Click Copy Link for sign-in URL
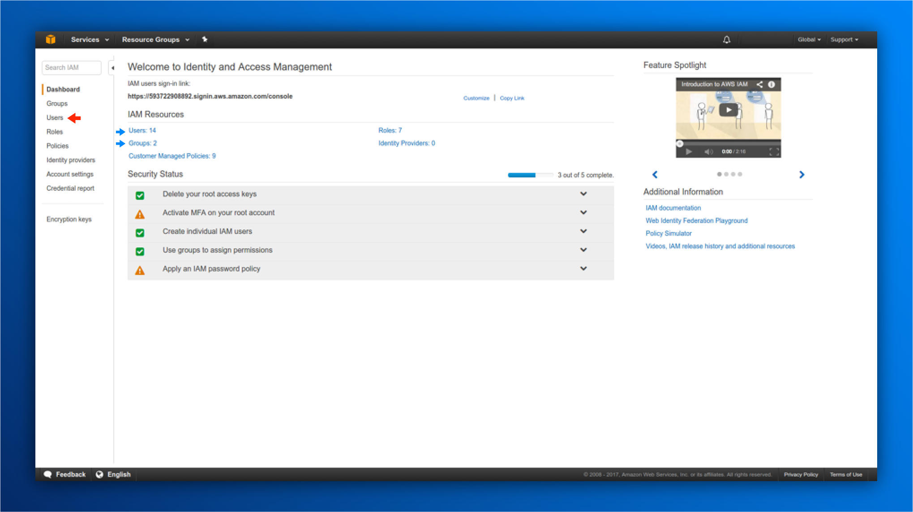 (x=512, y=98)
